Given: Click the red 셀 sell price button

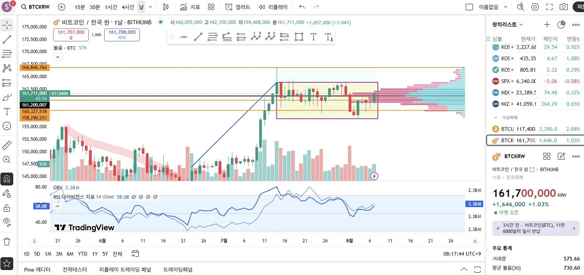Looking at the screenshot, I should pyautogui.click(x=71, y=35).
